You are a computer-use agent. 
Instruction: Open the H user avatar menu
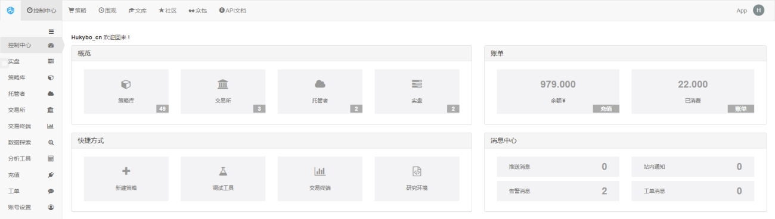tap(758, 10)
